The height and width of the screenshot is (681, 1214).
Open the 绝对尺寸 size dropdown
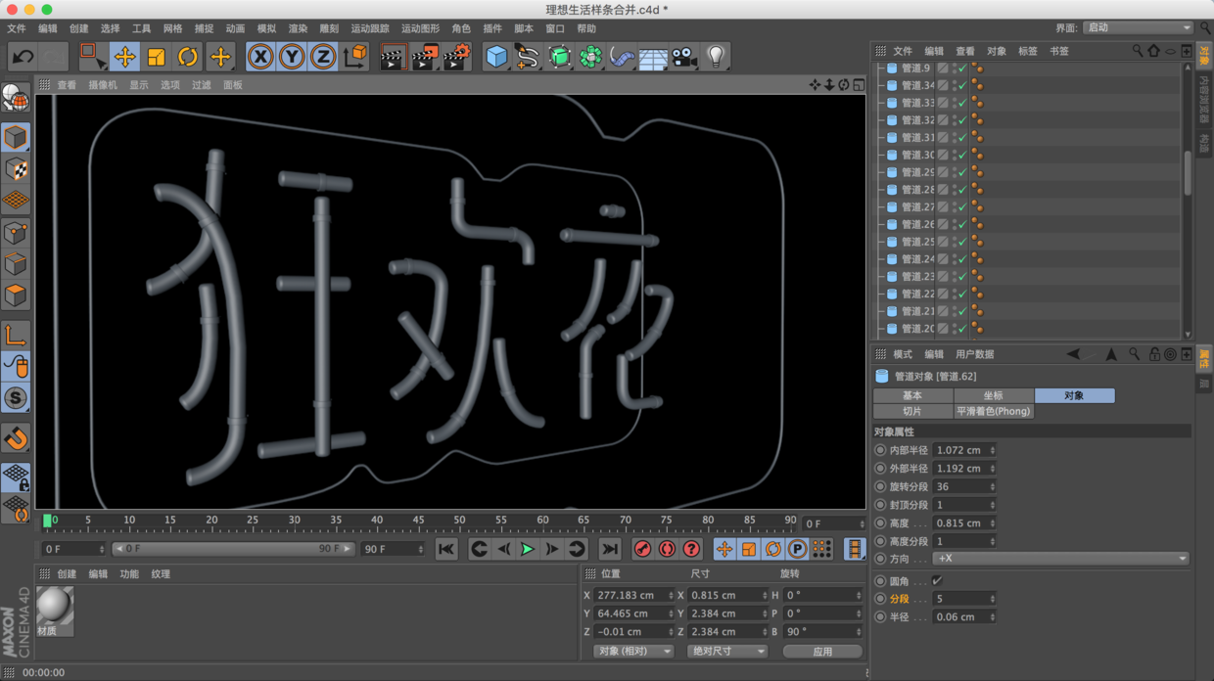pos(726,652)
